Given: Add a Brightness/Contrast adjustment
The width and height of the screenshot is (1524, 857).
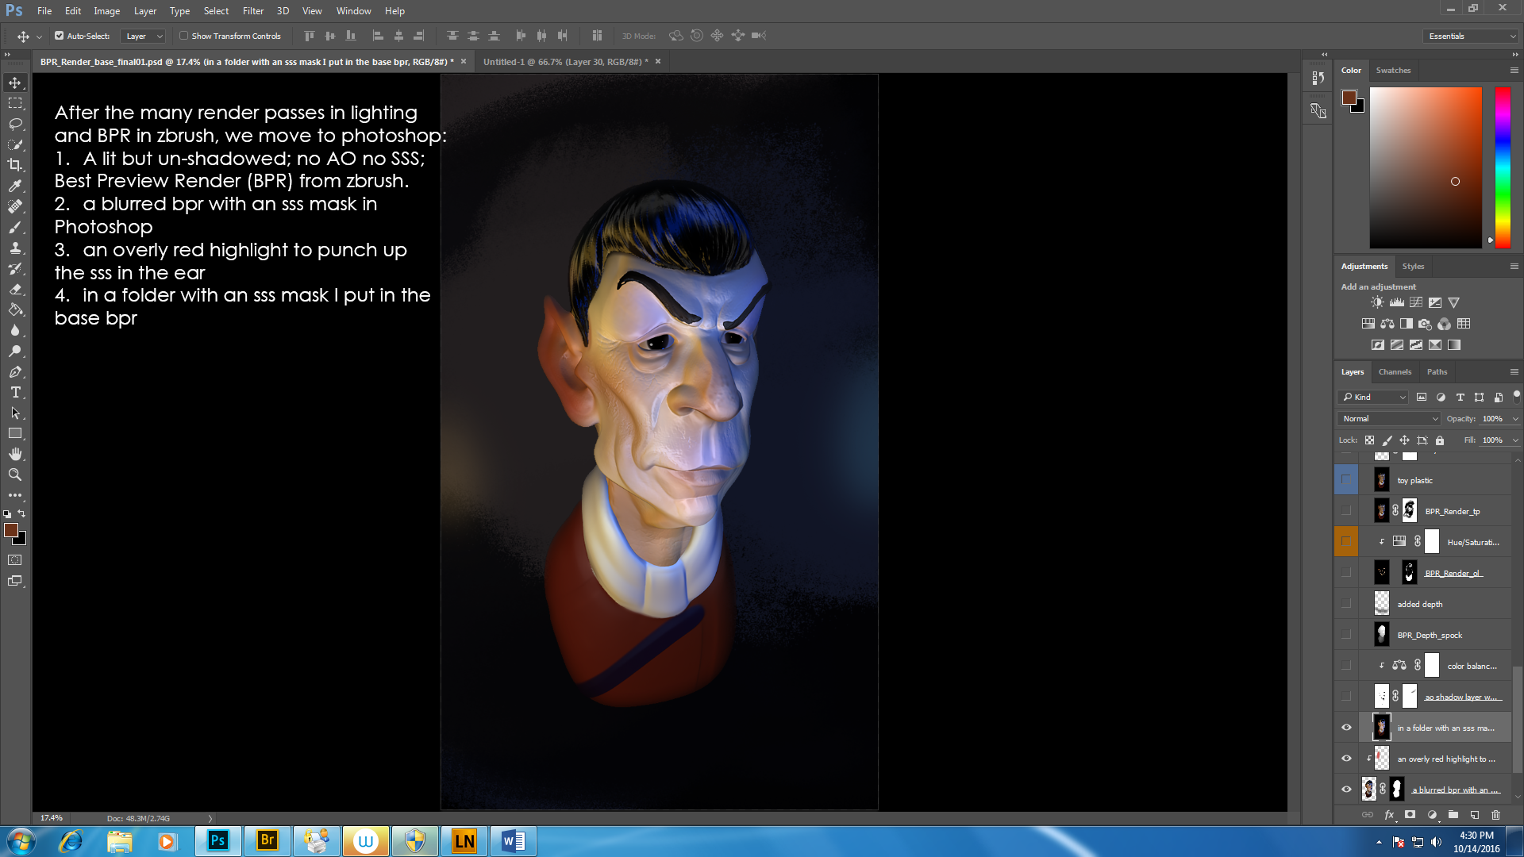Looking at the screenshot, I should (x=1377, y=302).
